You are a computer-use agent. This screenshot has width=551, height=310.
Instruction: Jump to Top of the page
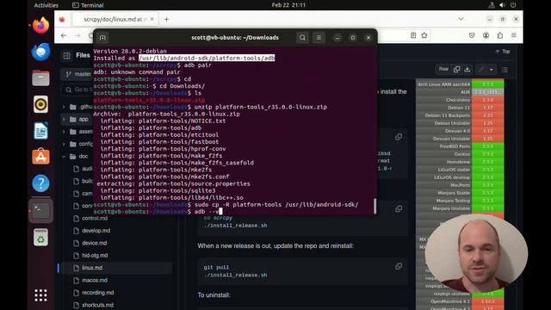point(503,52)
